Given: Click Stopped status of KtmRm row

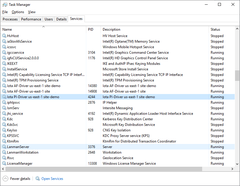Looking at the screenshot, I should 217,141.
